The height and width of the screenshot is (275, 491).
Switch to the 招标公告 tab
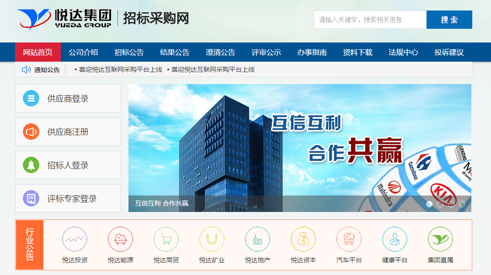(128, 52)
